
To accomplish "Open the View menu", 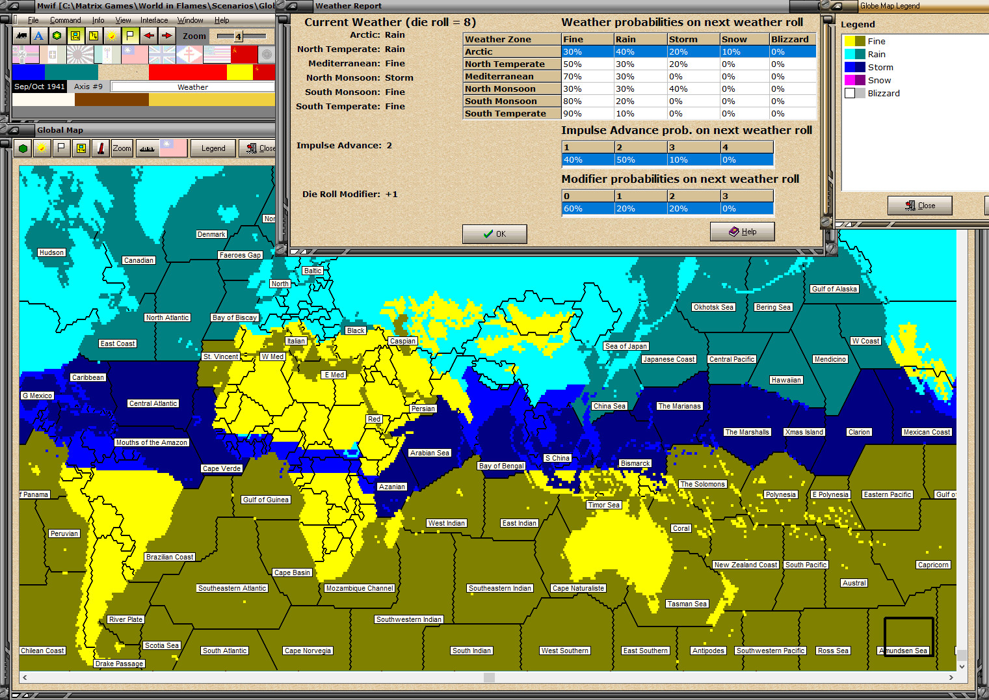I will 123,20.
